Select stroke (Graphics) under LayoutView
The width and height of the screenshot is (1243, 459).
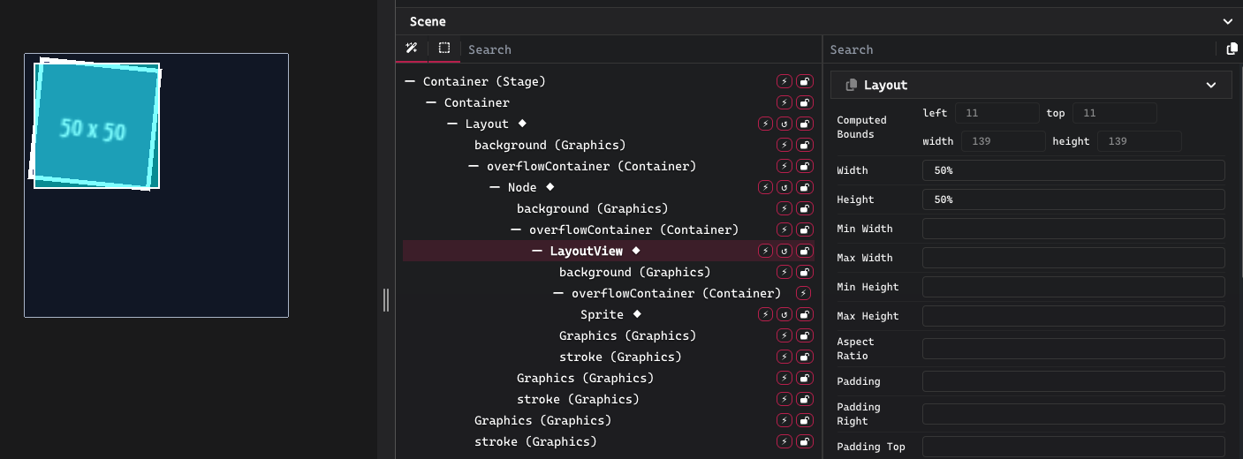point(620,357)
